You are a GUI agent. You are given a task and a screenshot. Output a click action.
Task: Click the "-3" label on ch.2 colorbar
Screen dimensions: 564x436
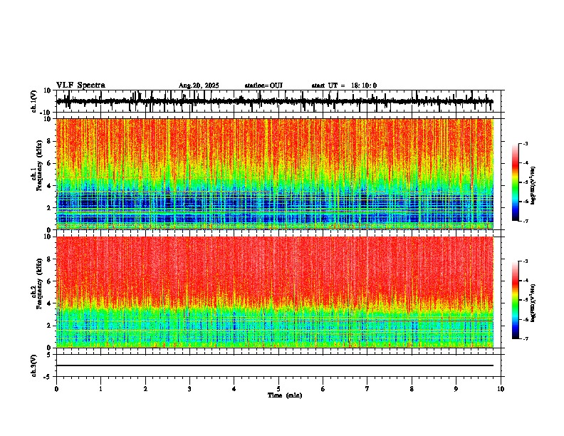(525, 261)
